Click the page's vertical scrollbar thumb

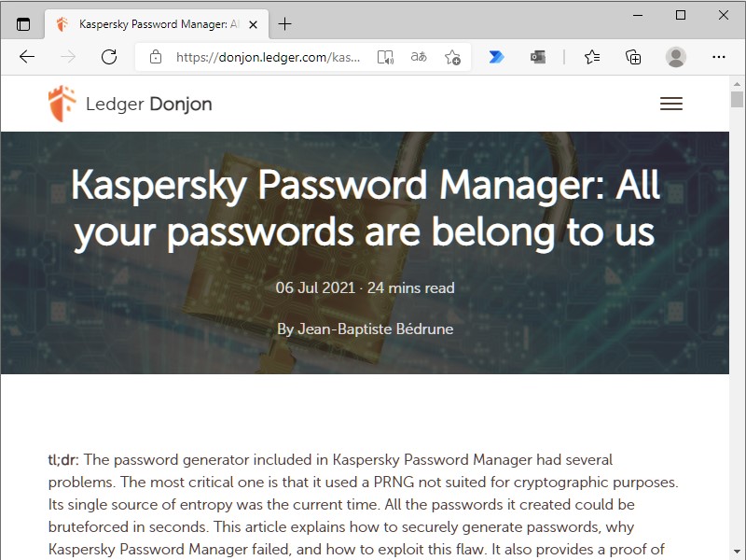point(737,99)
